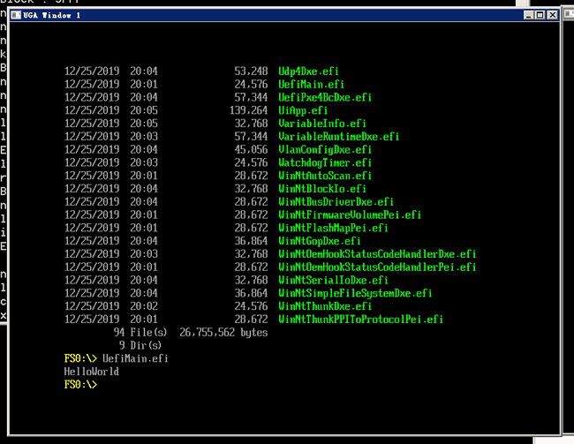Select WatchdogTimer.efi in the listing
Screen dimensions: 574x444
pos(325,162)
